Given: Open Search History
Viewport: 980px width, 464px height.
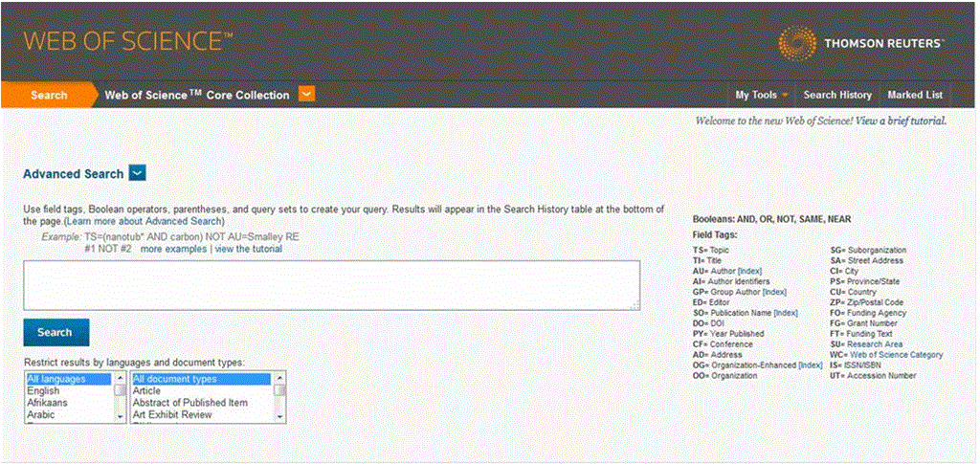Looking at the screenshot, I should click(x=837, y=95).
